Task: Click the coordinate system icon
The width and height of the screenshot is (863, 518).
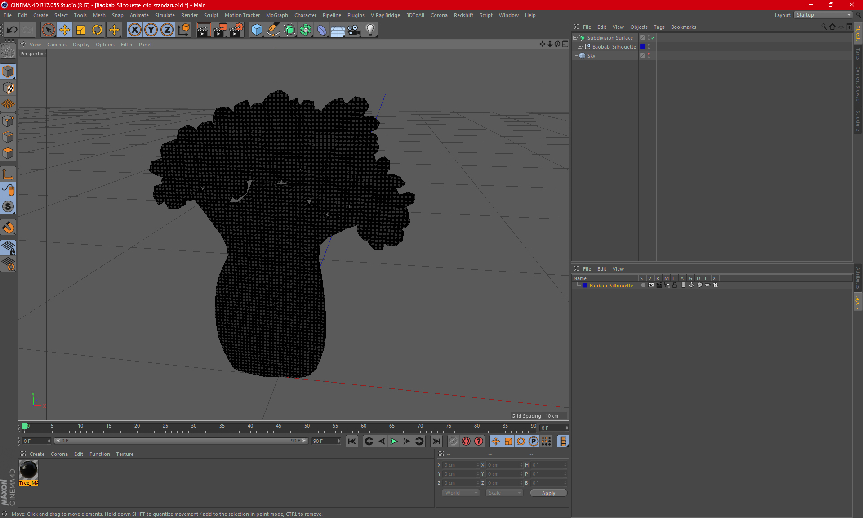Action: coord(183,30)
